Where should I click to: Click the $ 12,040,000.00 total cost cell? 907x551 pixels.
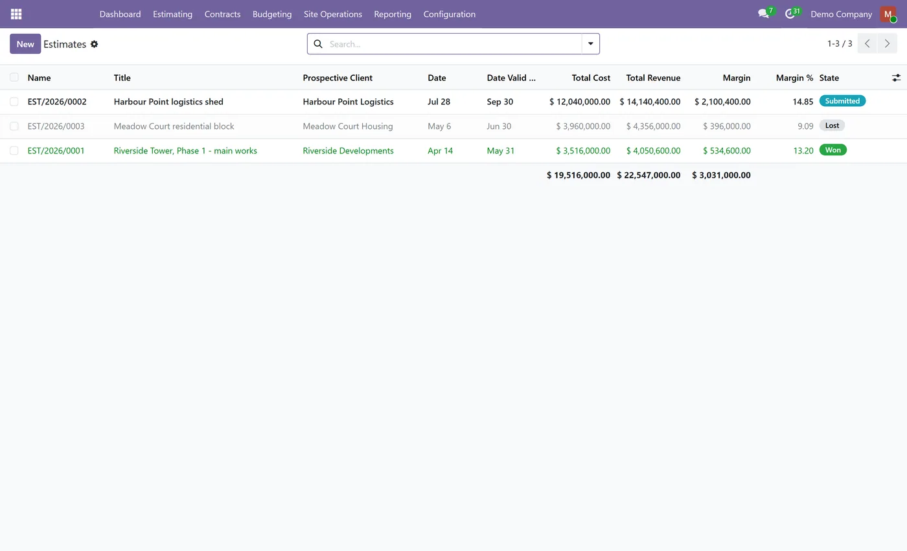[x=580, y=102]
